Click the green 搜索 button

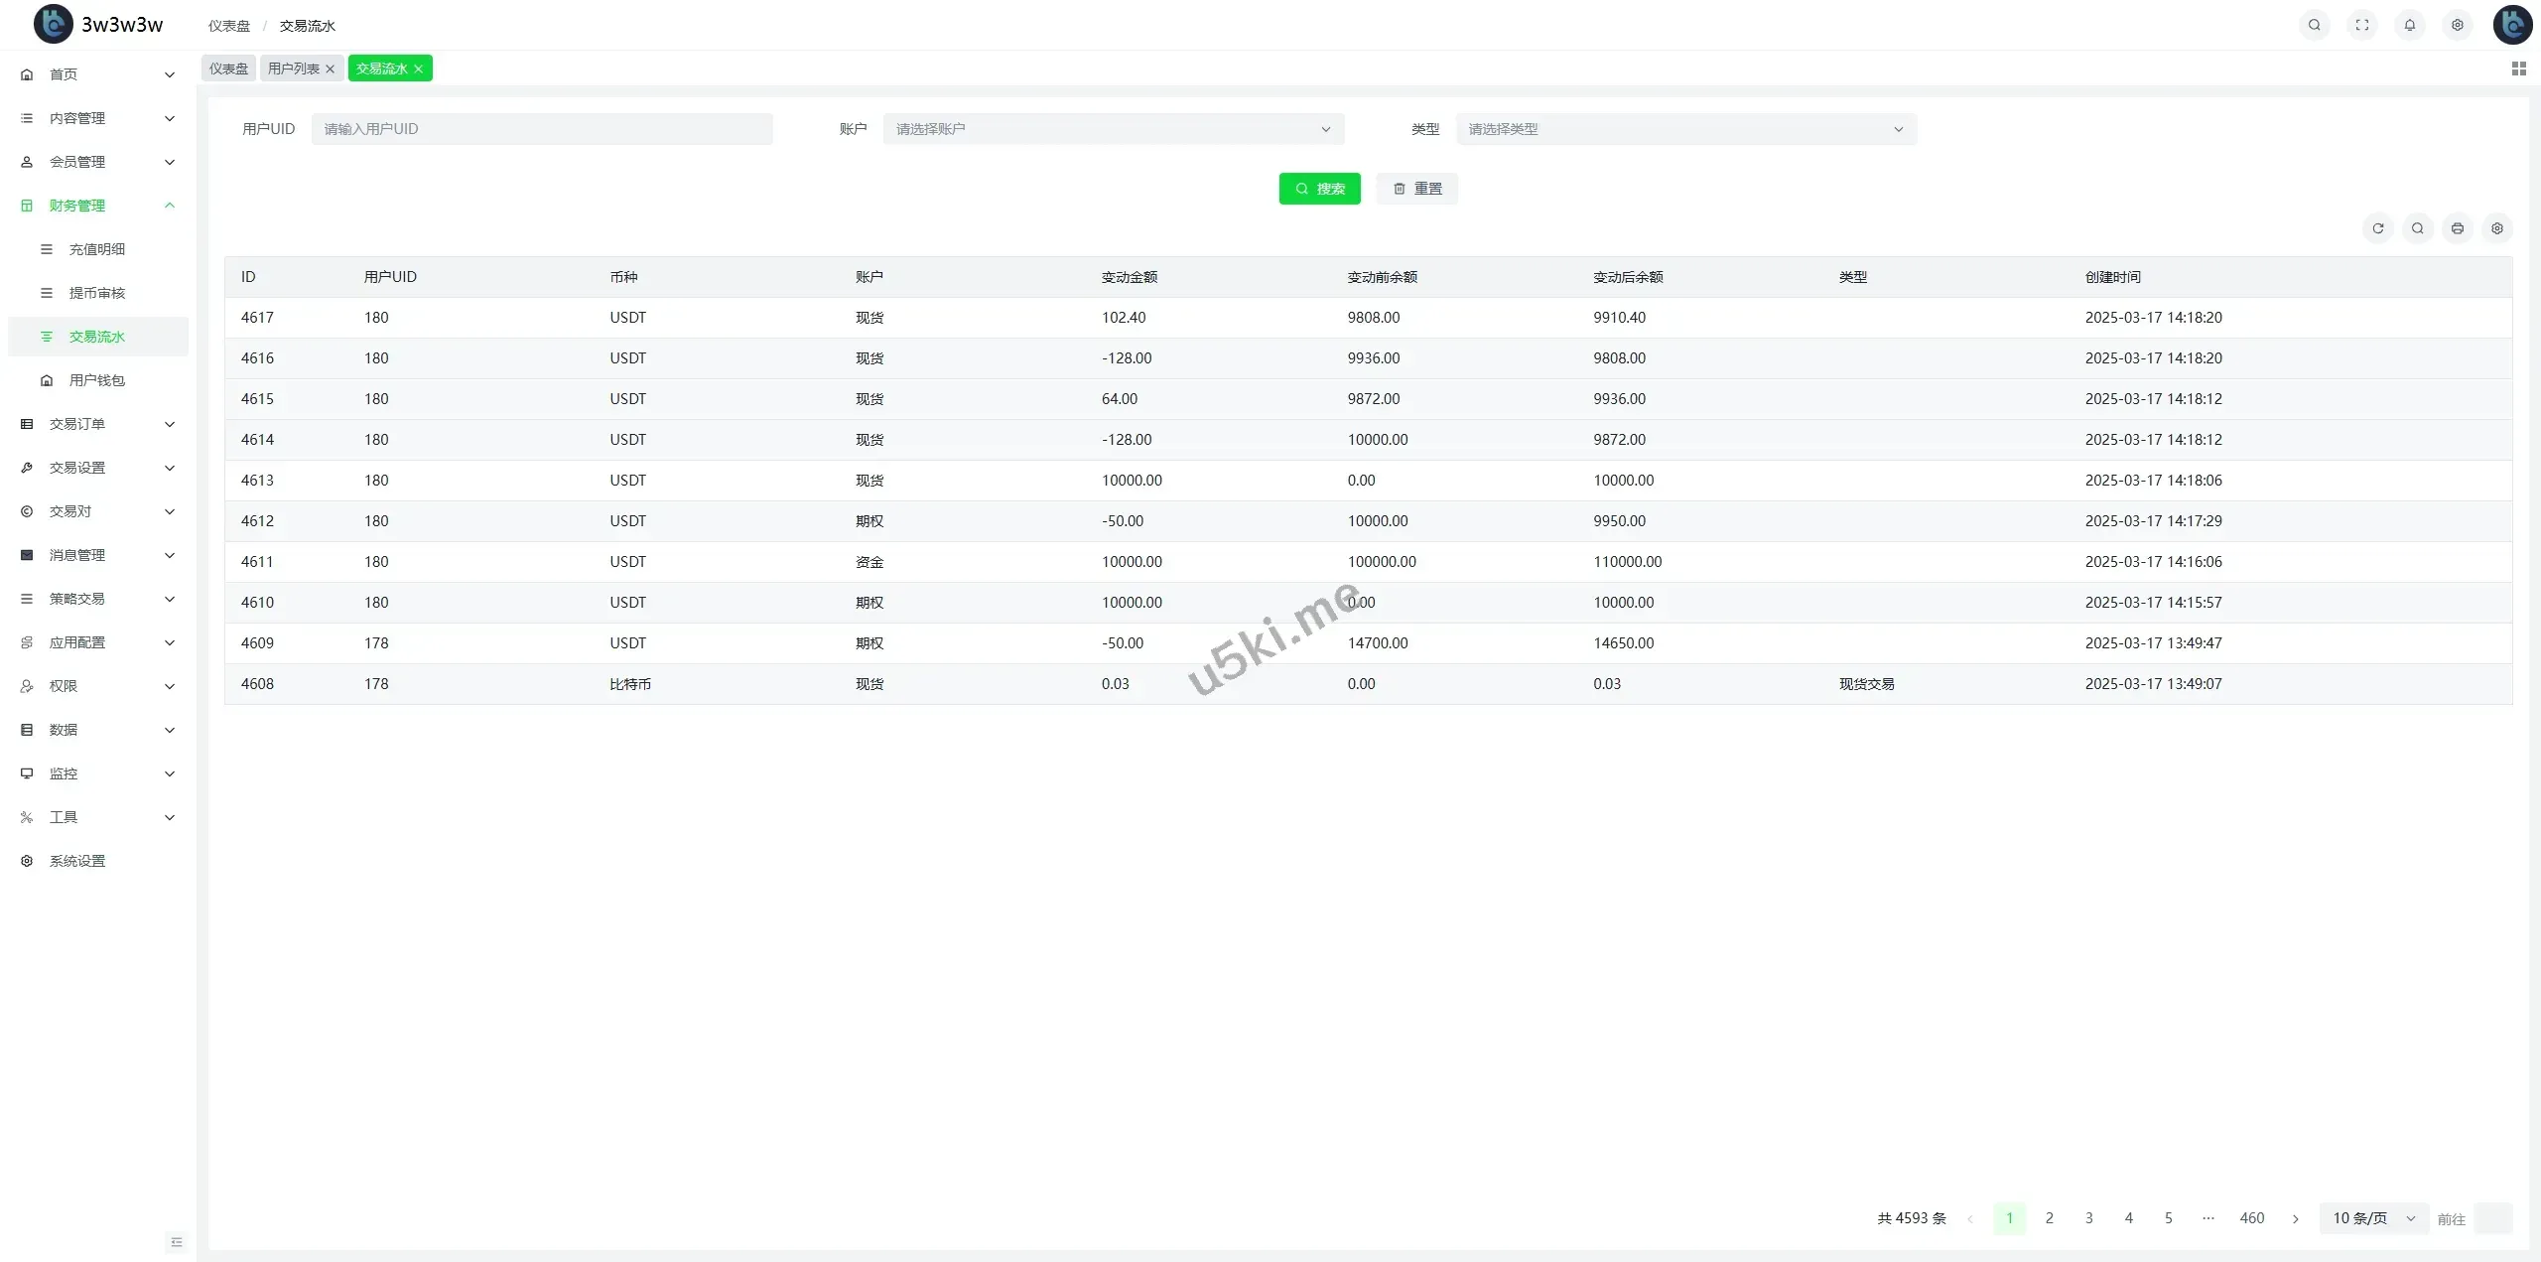click(x=1319, y=189)
